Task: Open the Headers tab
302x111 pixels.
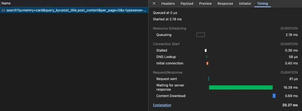Action: [x=168, y=4]
